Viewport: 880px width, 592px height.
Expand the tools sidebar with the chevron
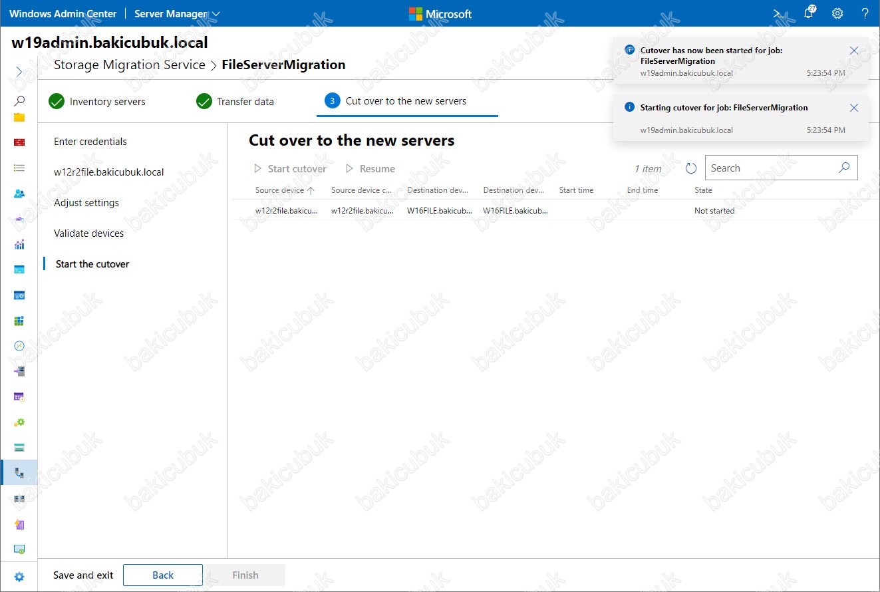[19, 71]
